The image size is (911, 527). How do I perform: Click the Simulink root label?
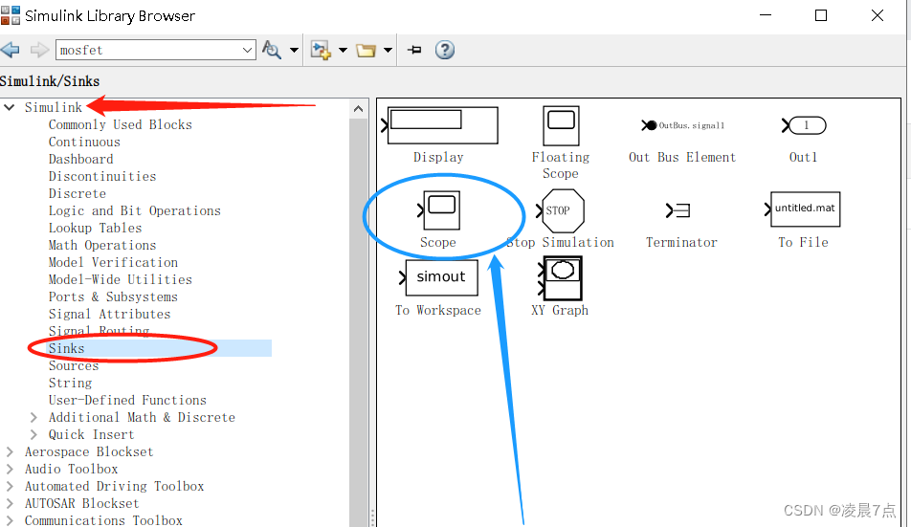coord(54,107)
